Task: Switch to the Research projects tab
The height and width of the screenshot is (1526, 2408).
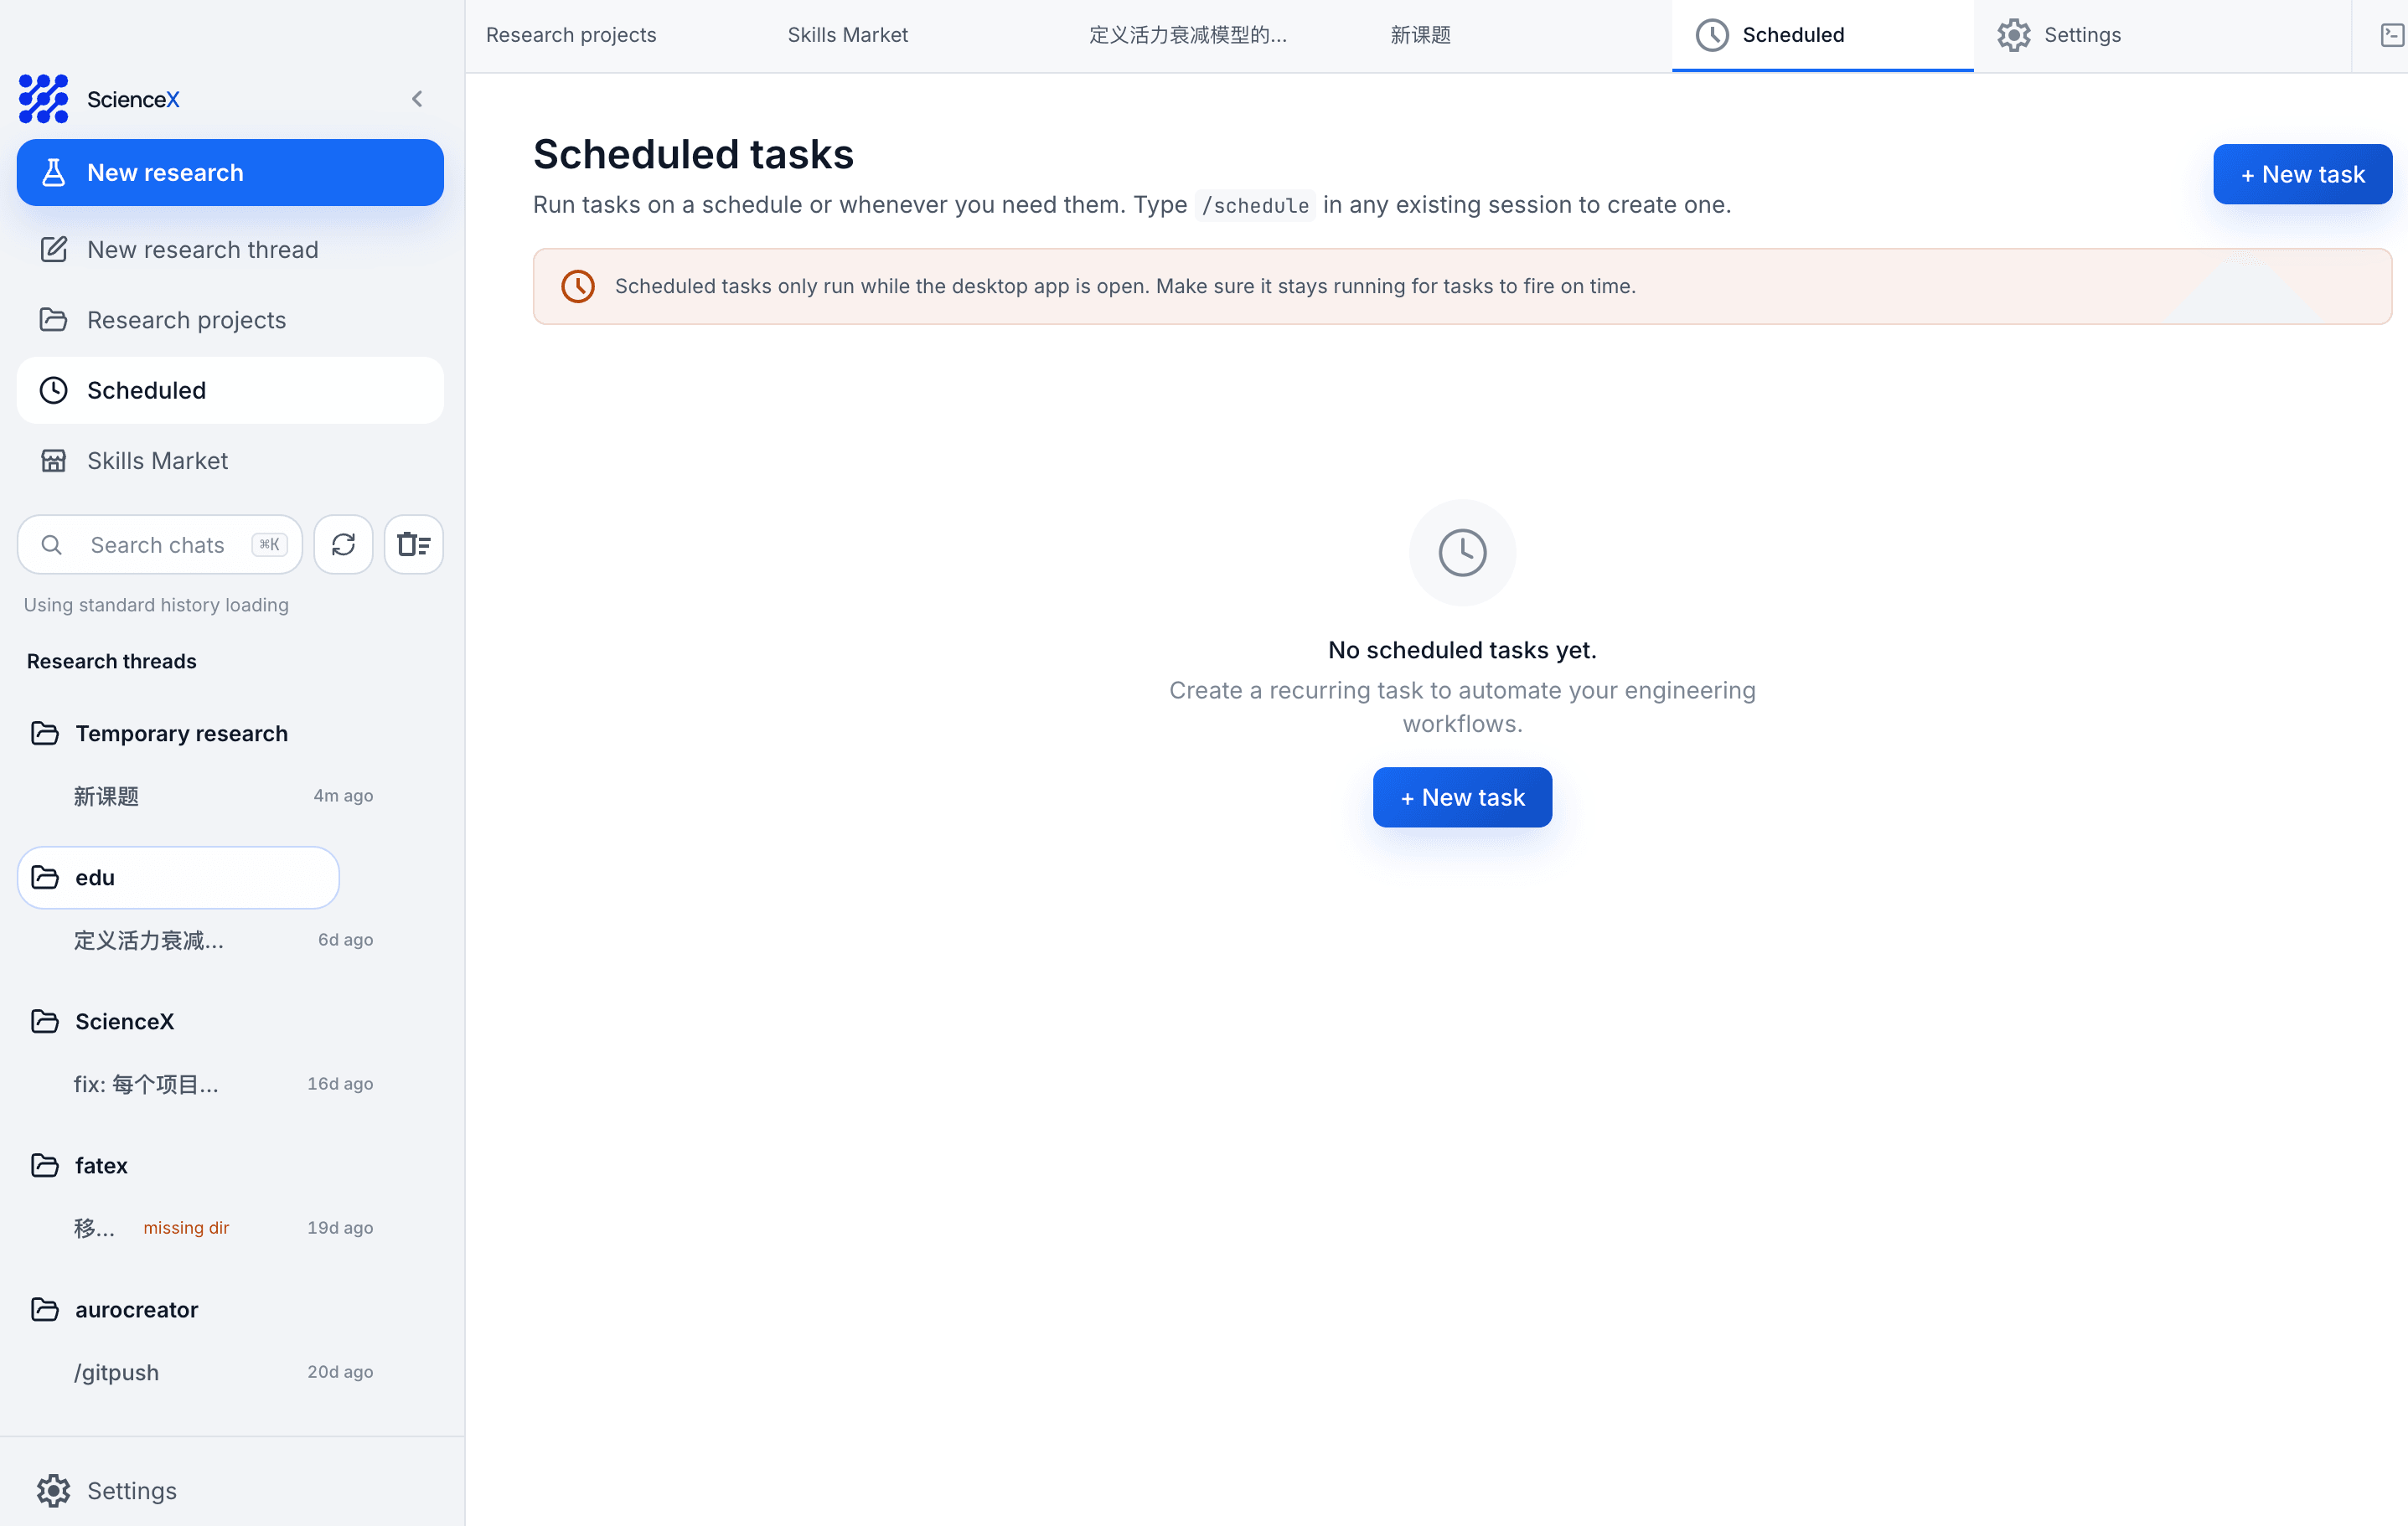Action: pyautogui.click(x=571, y=35)
